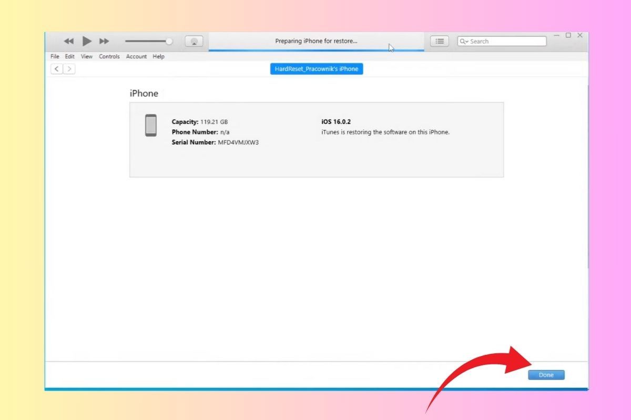
Task: Click the "Preparing iPhone for restore..." status text
Action: 316,41
